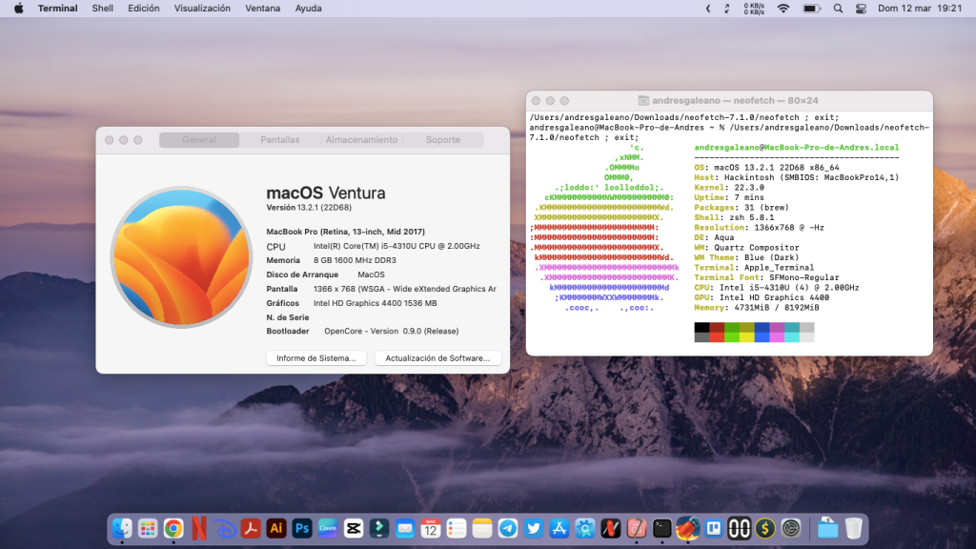The image size is (976, 549).
Task: Open the Trash in the dock
Action: 853,528
